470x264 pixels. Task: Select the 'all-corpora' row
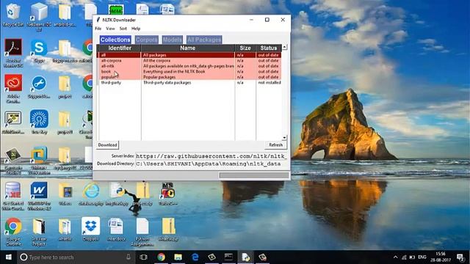point(190,60)
